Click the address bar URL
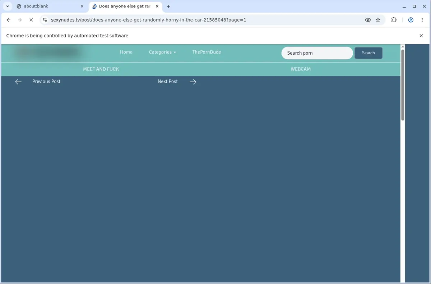This screenshot has width=431, height=284. tap(149, 20)
